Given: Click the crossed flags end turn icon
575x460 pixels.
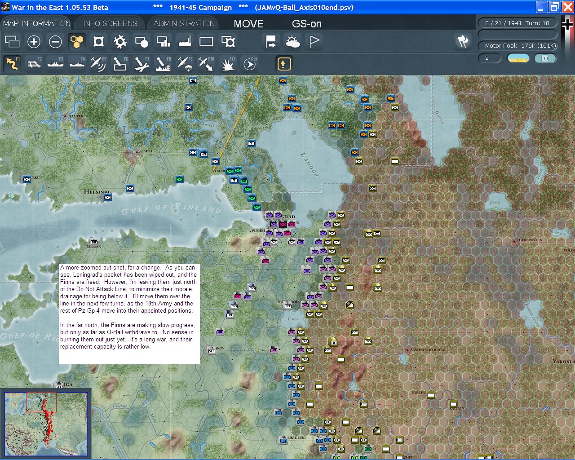Looking at the screenshot, I should coord(463,41).
